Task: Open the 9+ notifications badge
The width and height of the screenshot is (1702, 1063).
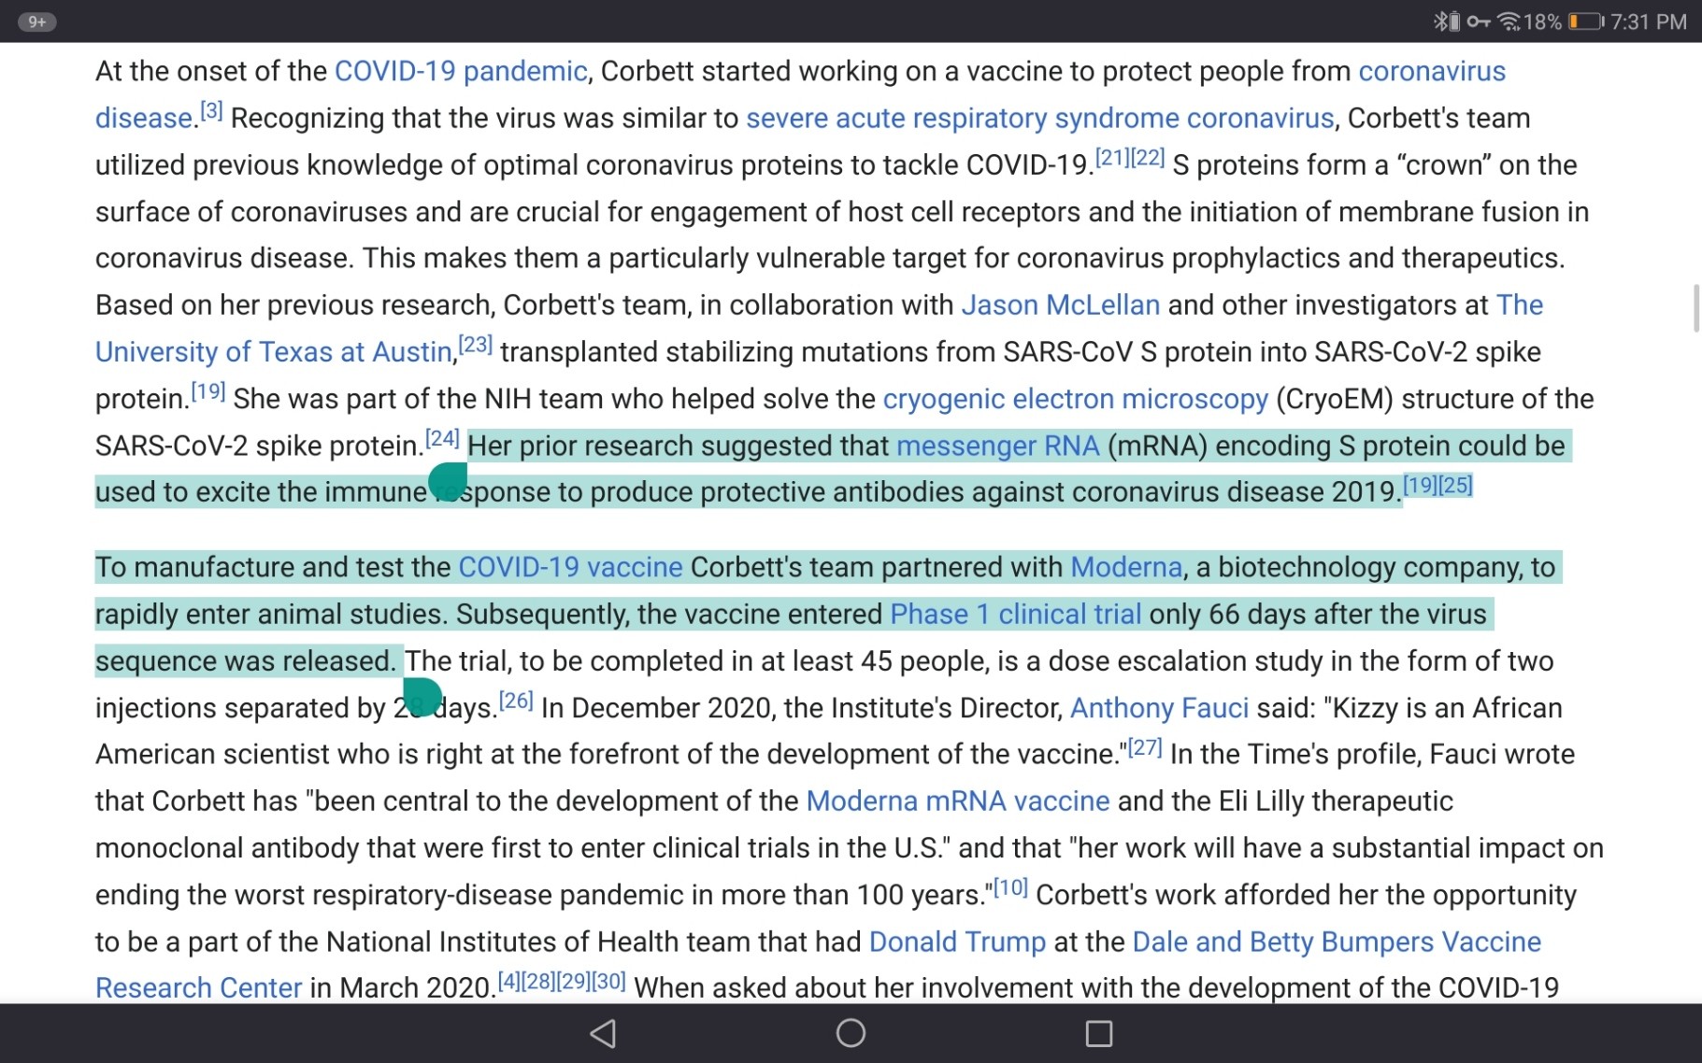Action: click(37, 21)
